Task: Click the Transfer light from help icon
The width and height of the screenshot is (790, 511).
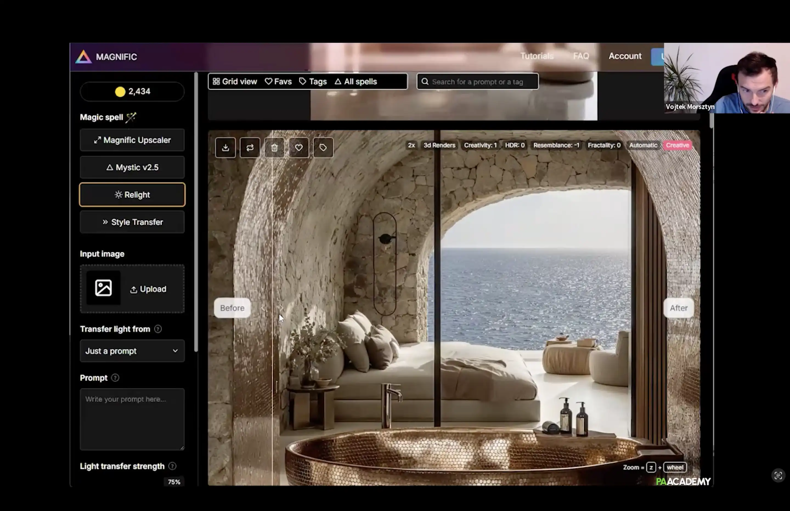Action: tap(158, 329)
